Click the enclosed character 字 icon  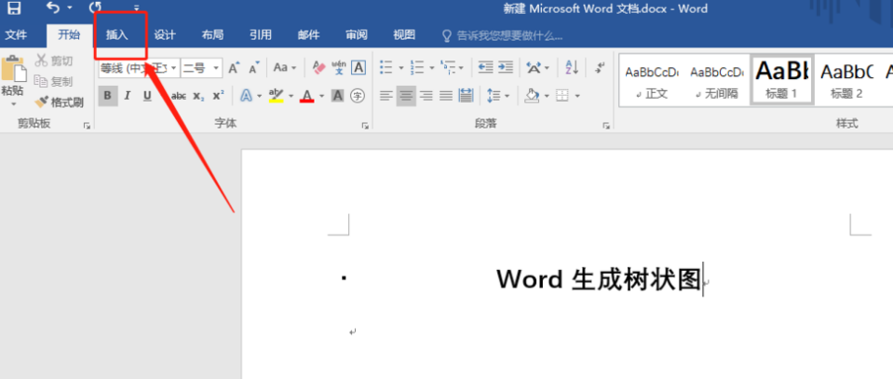click(357, 96)
